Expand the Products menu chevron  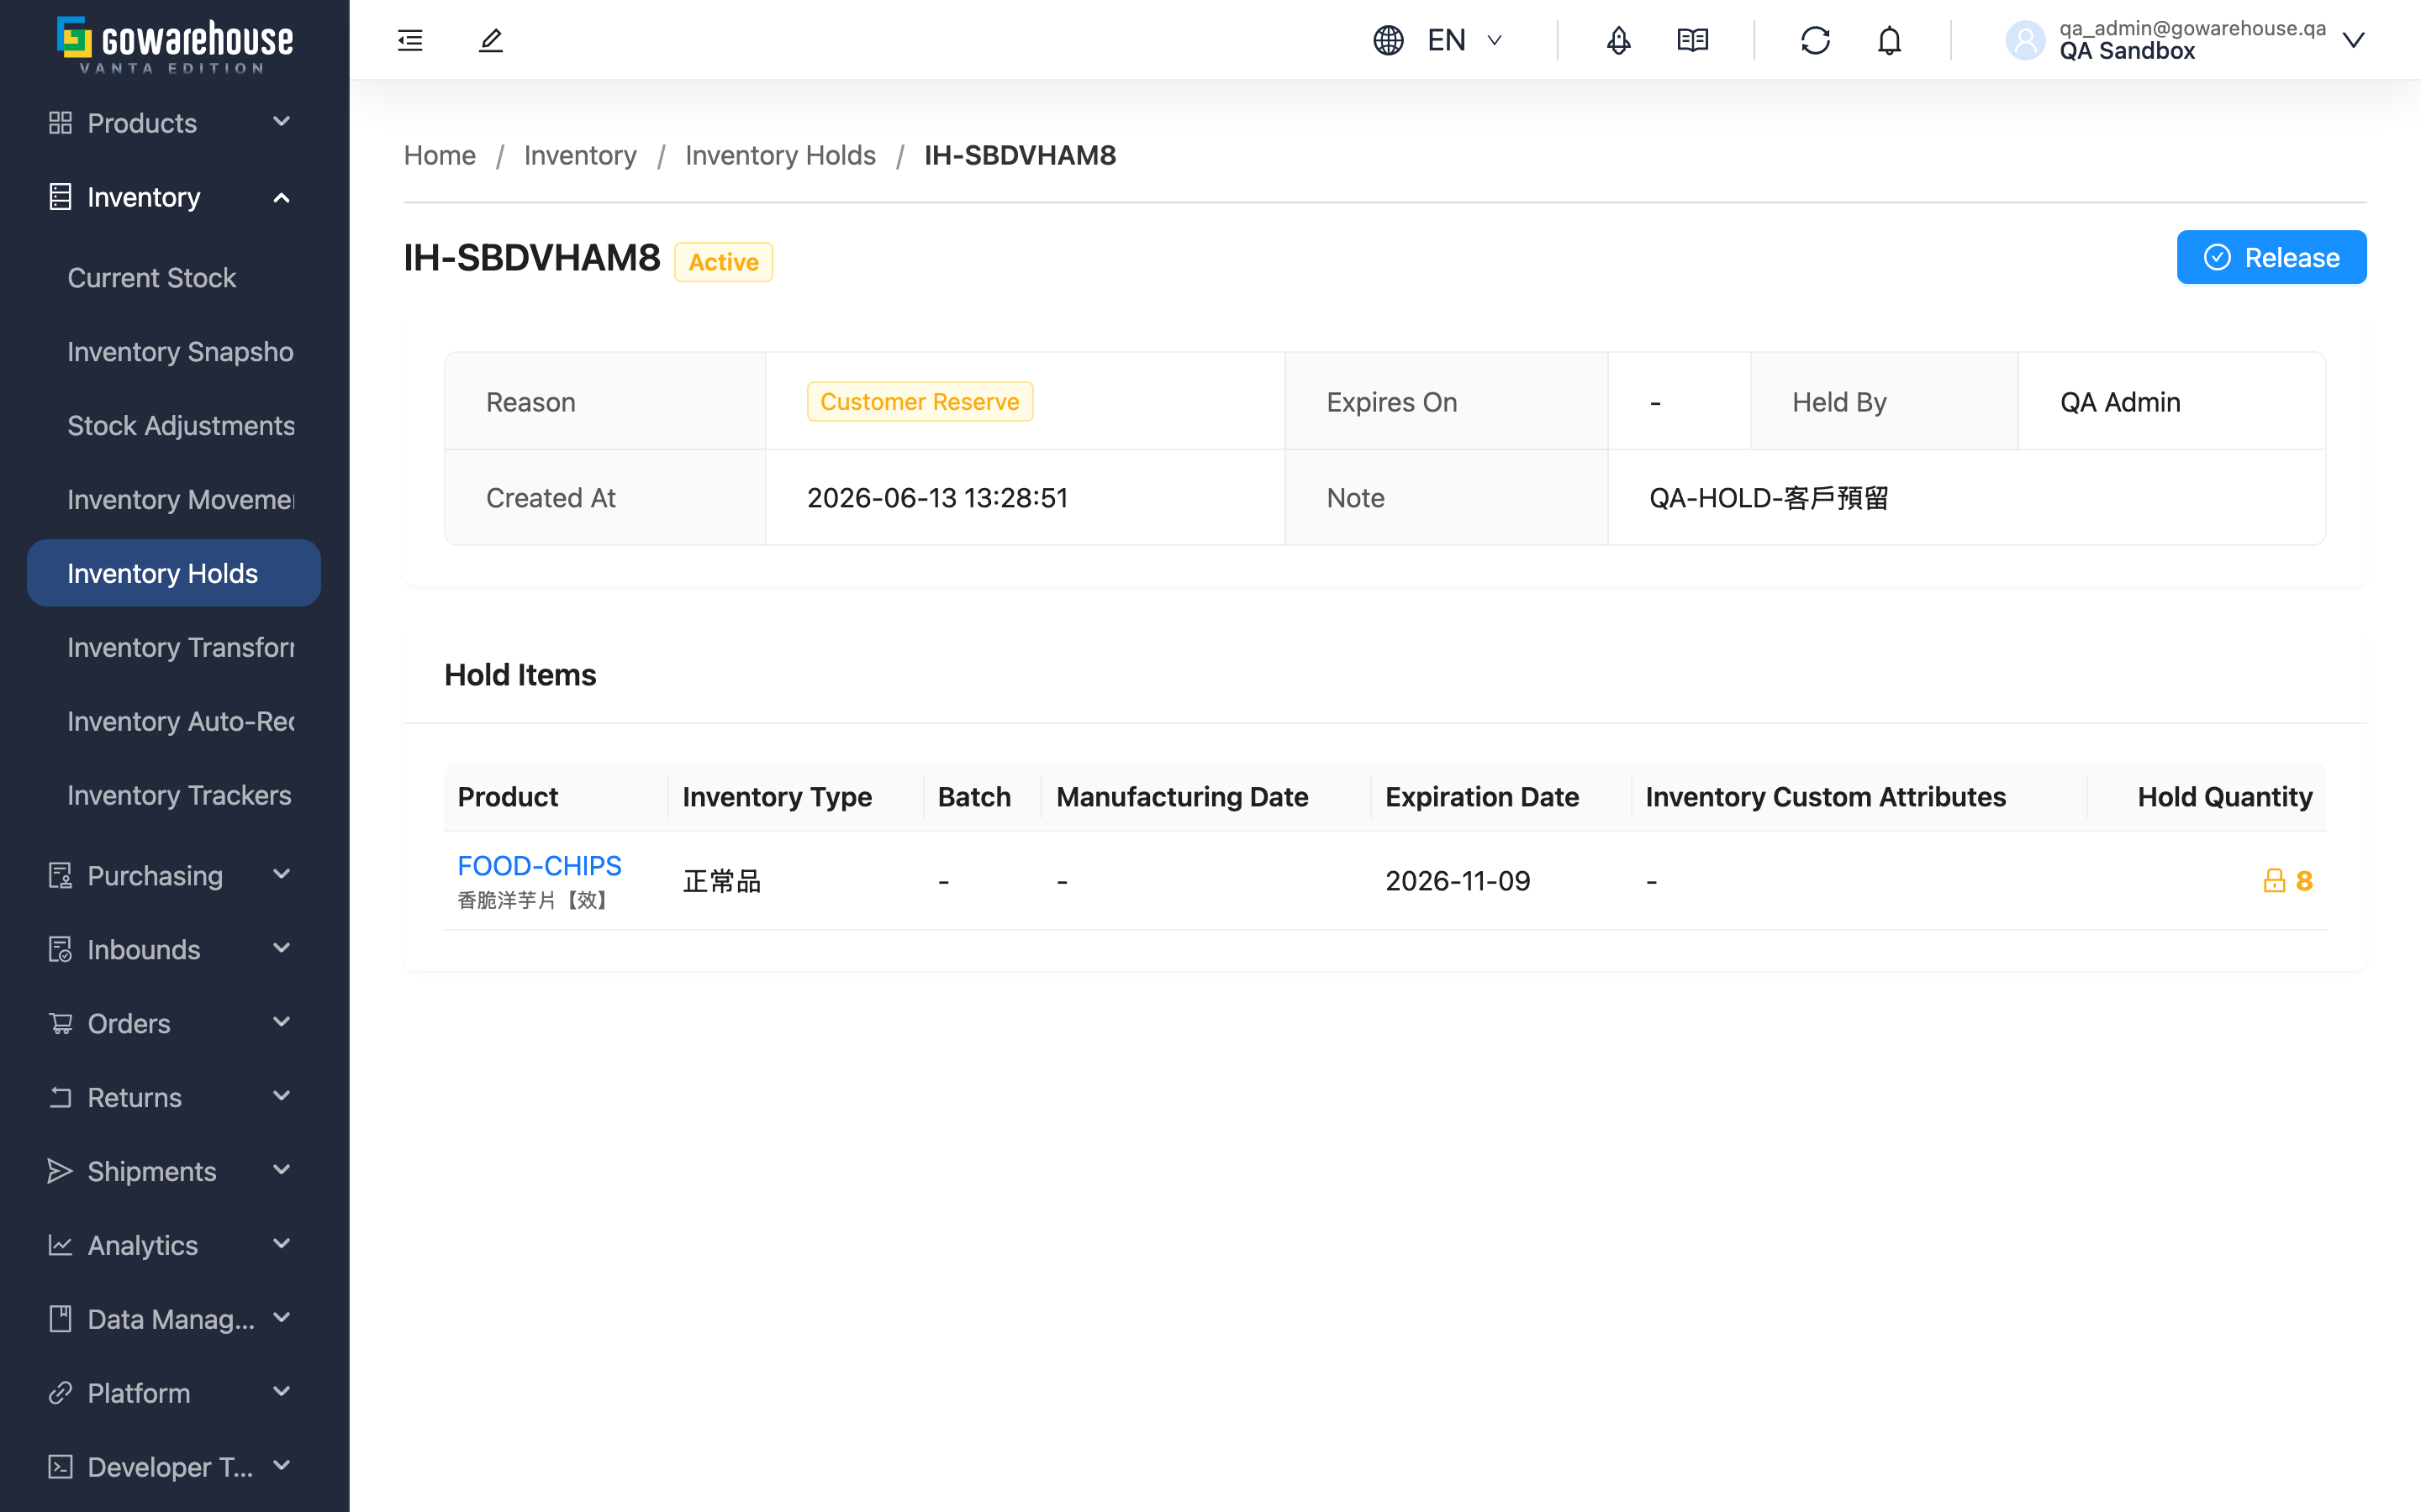point(282,122)
